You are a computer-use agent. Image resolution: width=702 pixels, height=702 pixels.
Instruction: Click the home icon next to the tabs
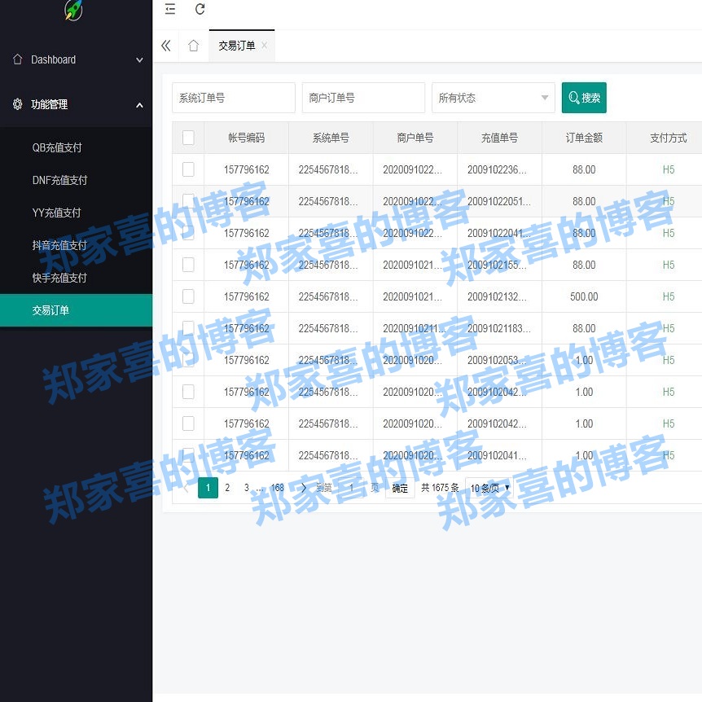193,46
